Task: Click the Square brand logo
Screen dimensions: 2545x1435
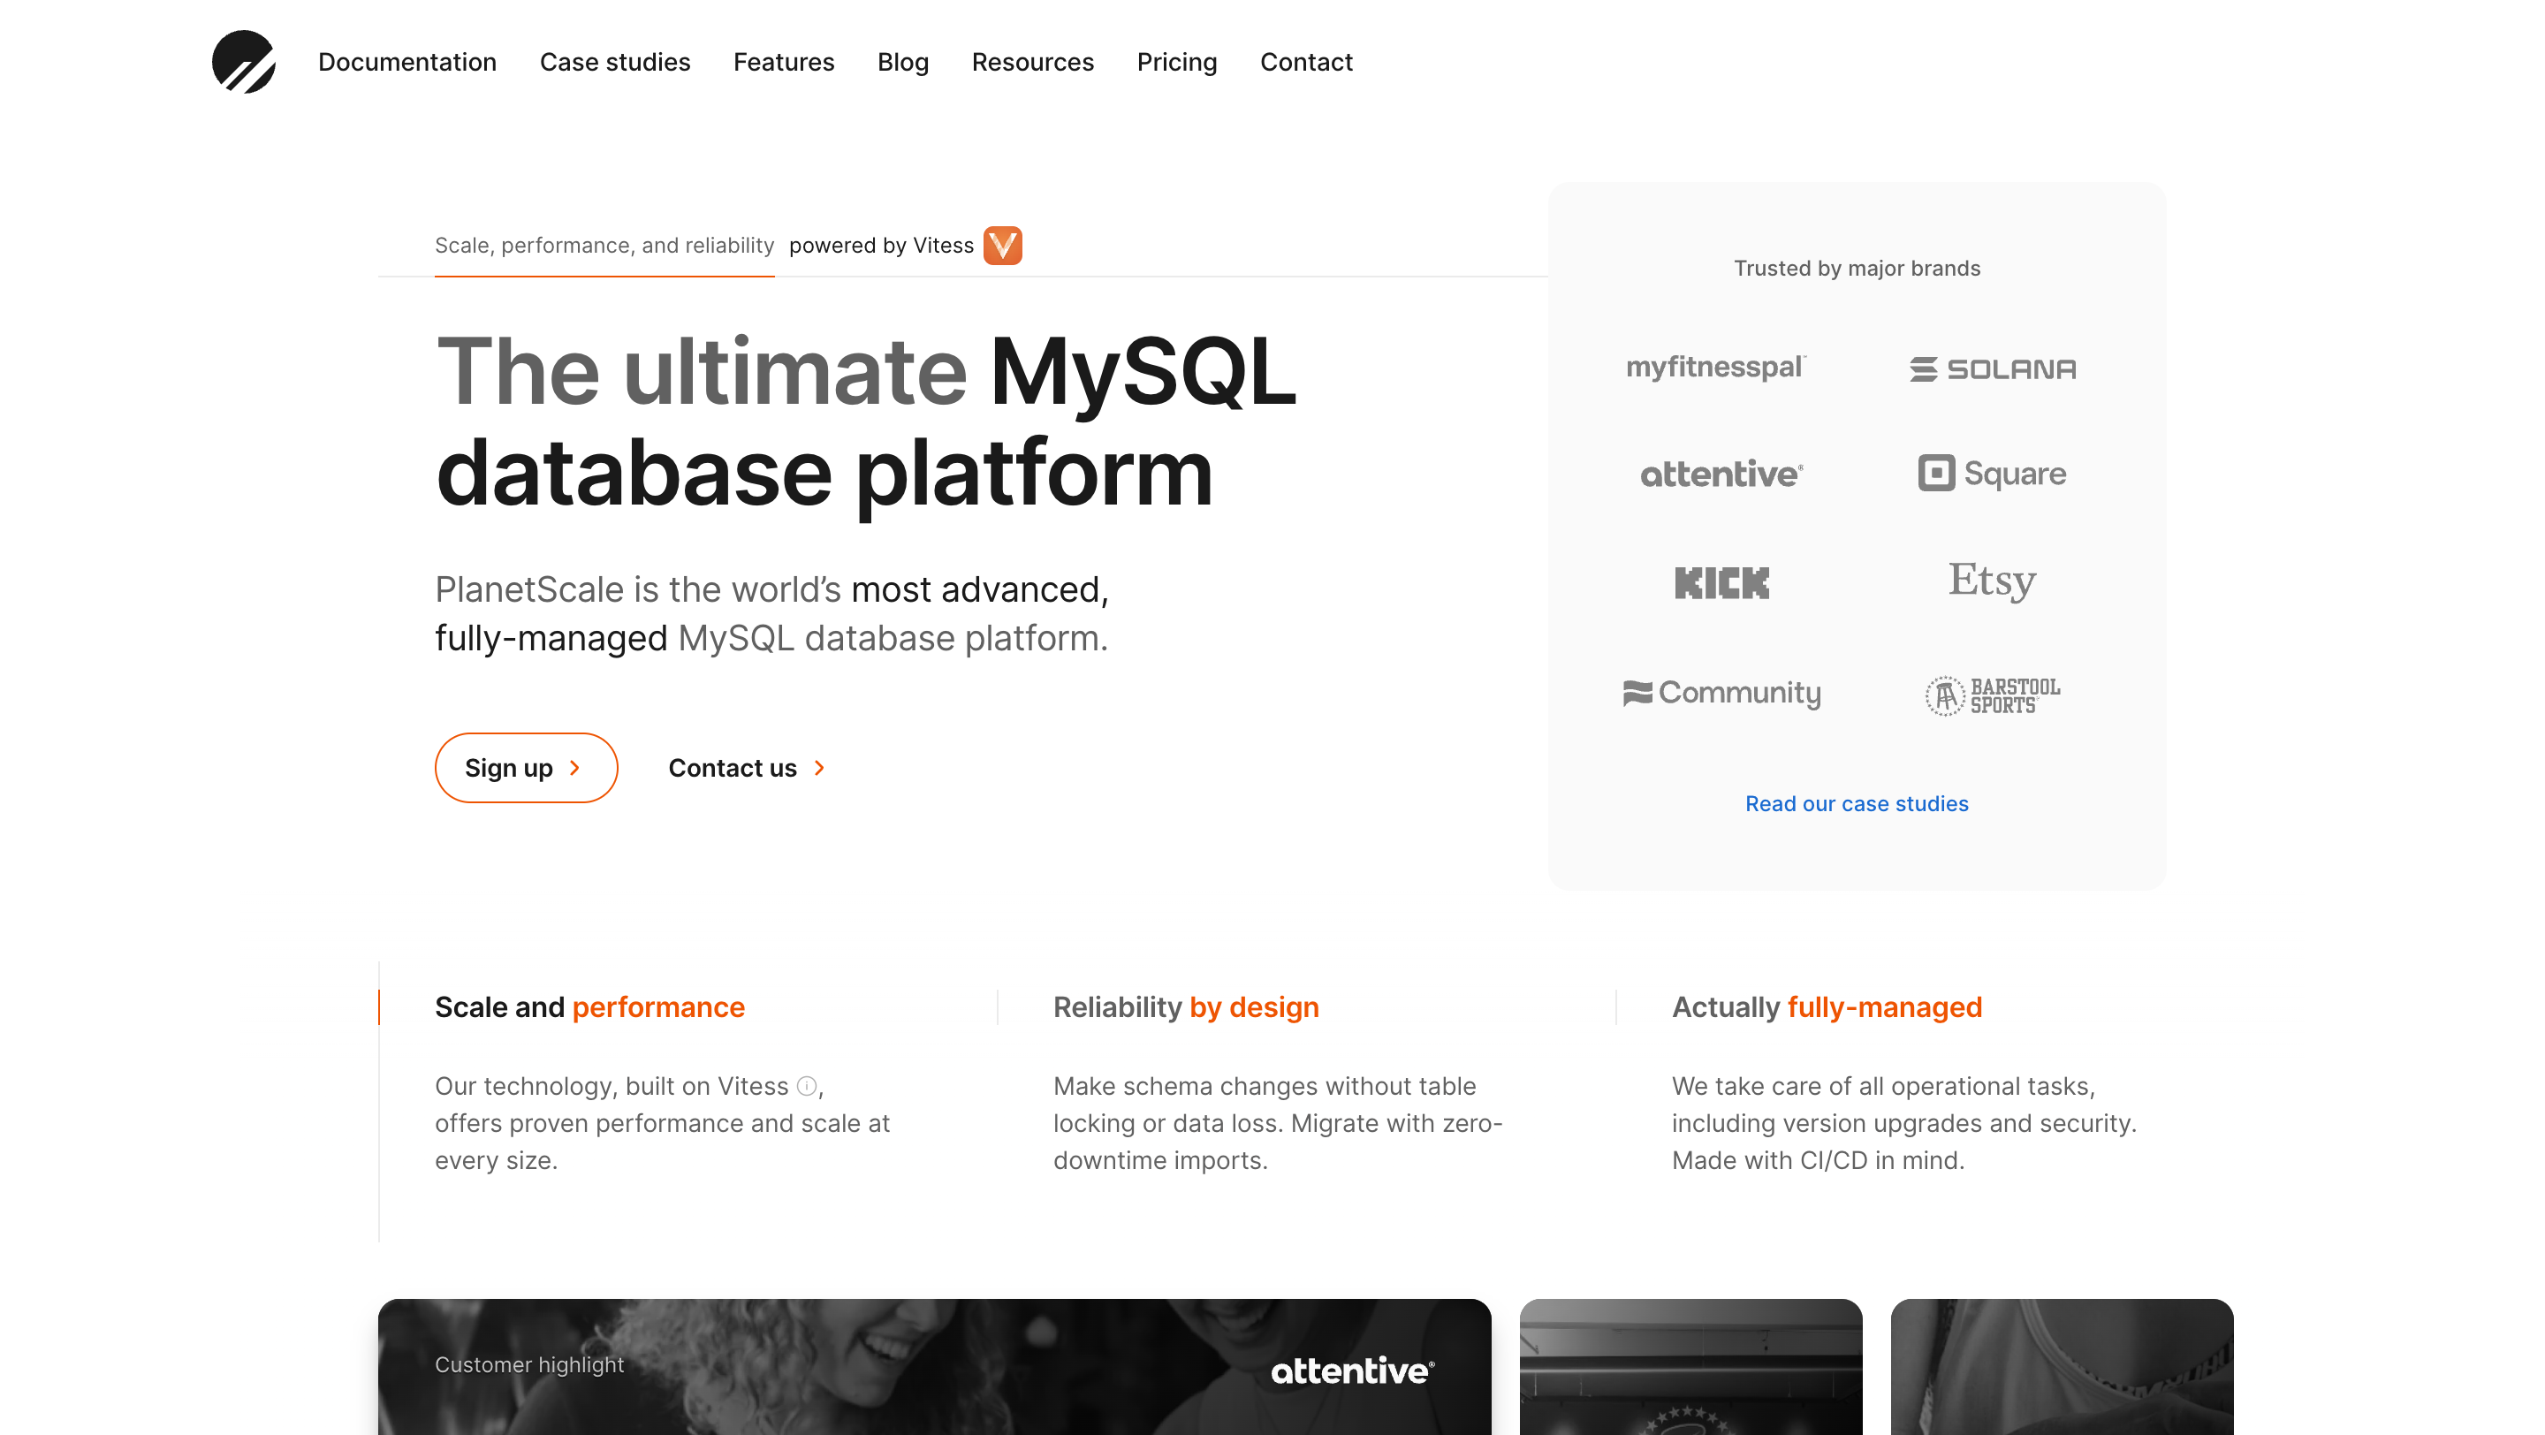Action: pos(1992,474)
